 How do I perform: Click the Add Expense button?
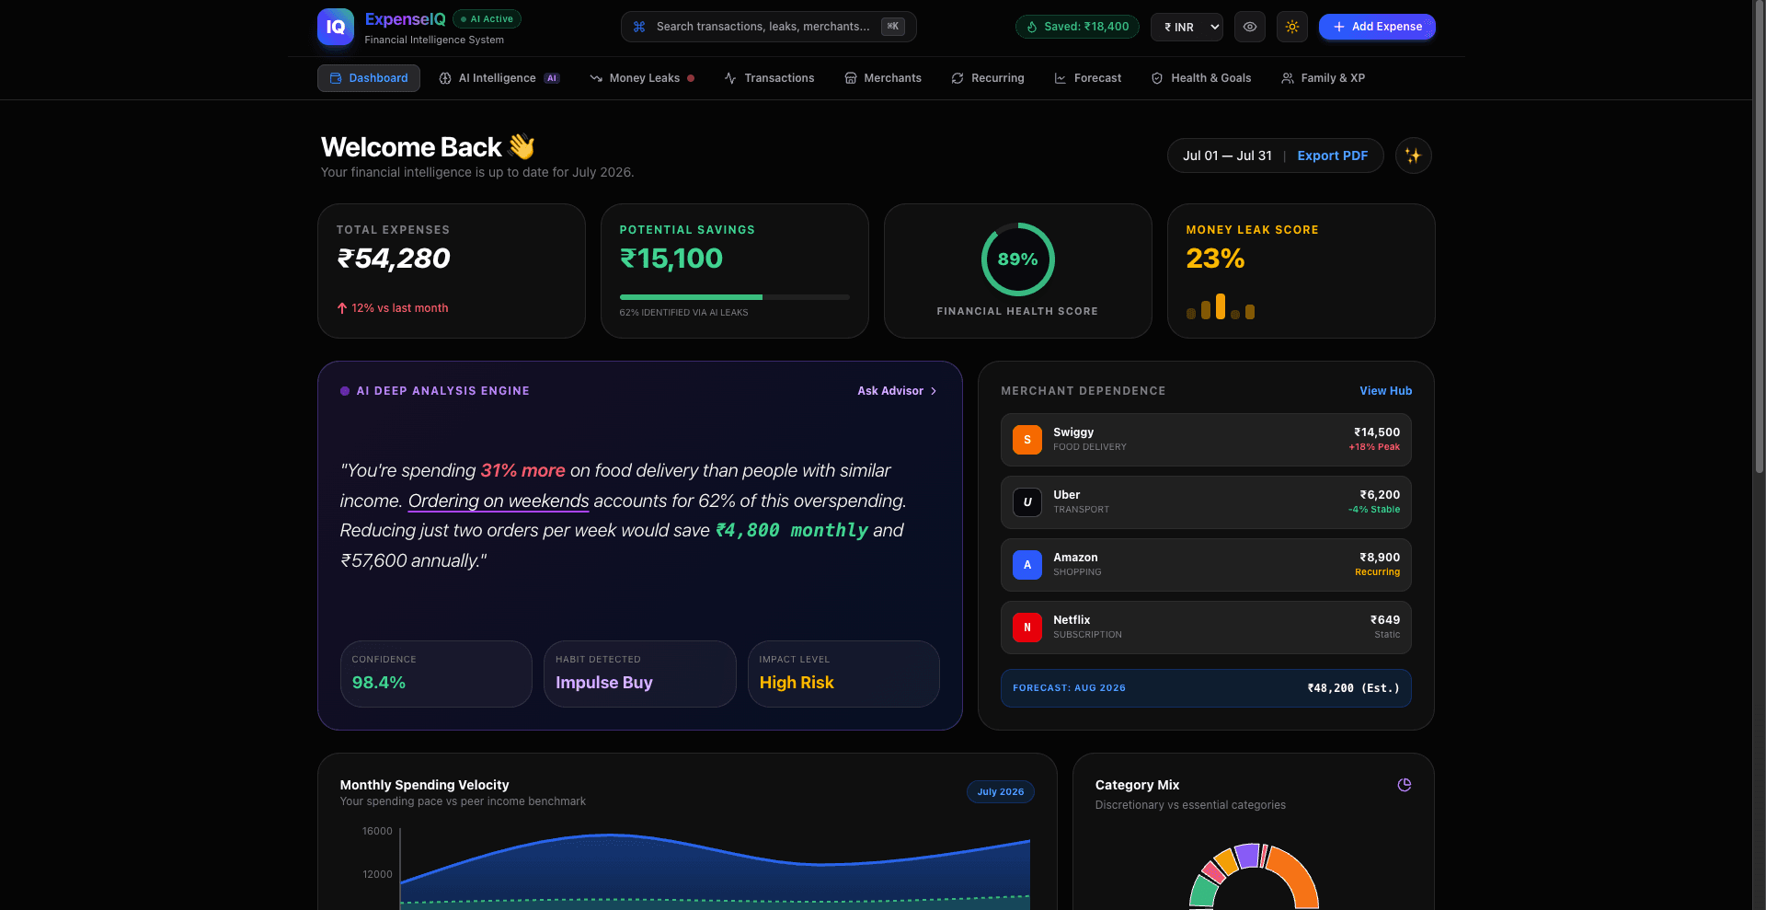(x=1377, y=27)
